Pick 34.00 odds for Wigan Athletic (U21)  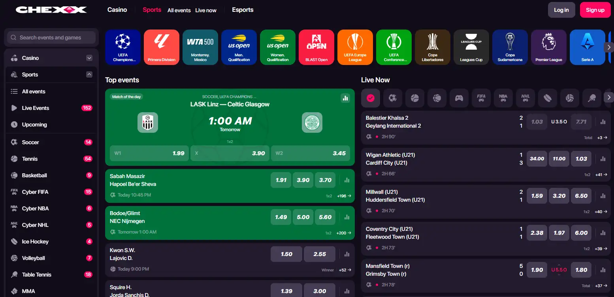537,159
